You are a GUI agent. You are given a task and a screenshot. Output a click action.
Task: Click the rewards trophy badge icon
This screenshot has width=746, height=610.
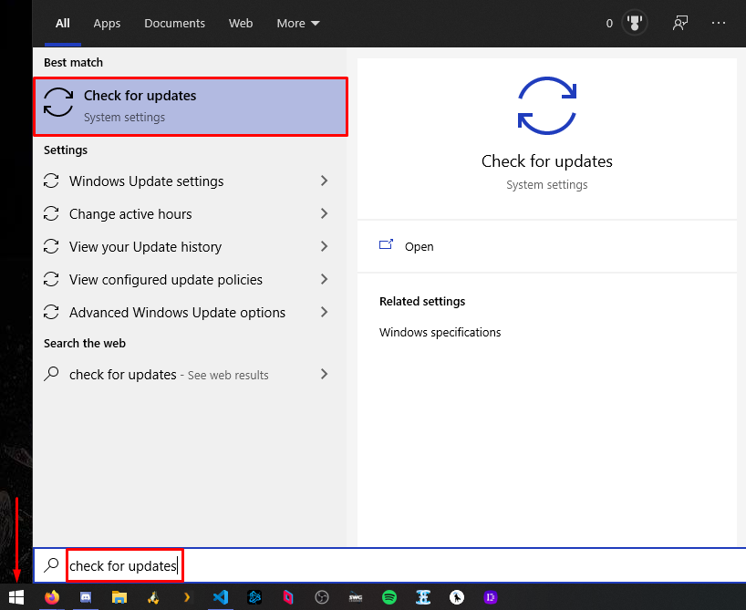point(634,23)
